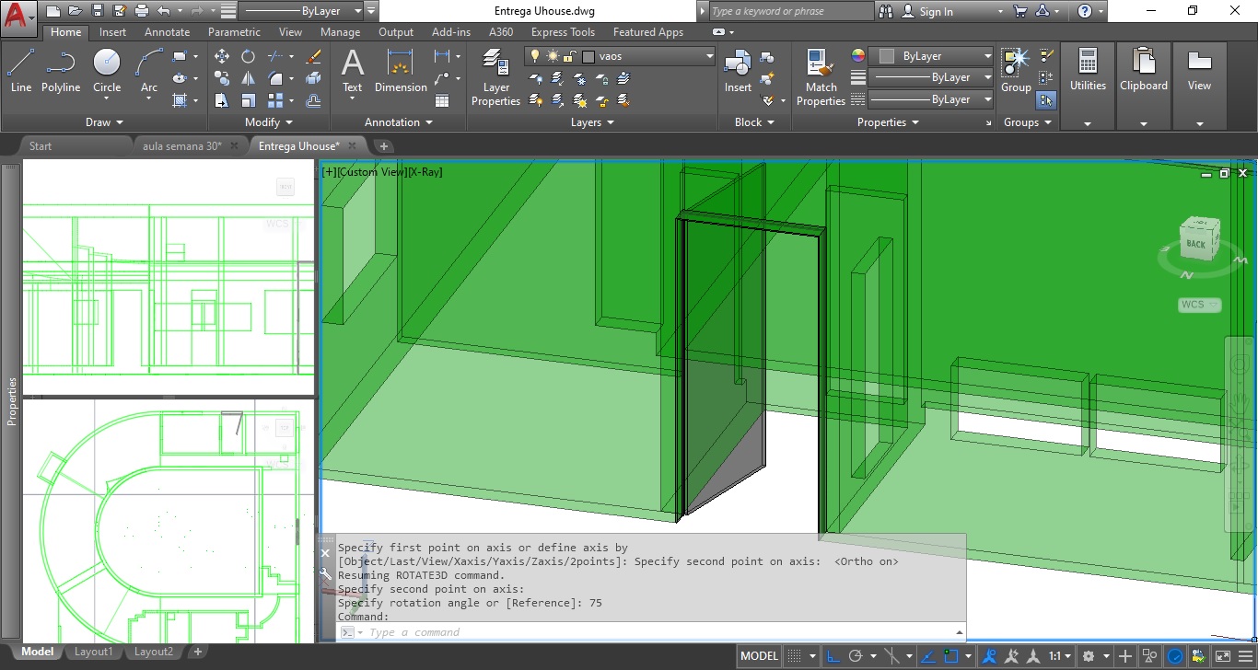The width and height of the screenshot is (1258, 670).
Task: Toggle Object snap tracking in status bar
Action: [x=929, y=656]
